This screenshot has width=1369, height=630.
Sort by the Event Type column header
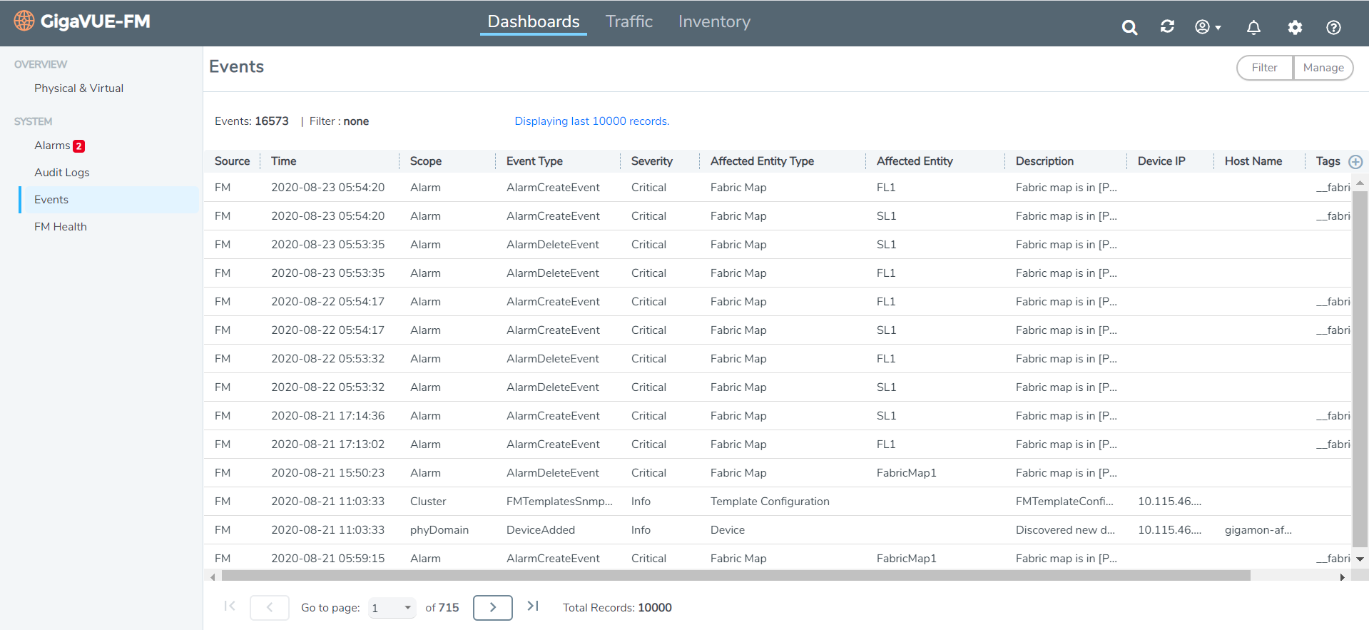(x=534, y=161)
